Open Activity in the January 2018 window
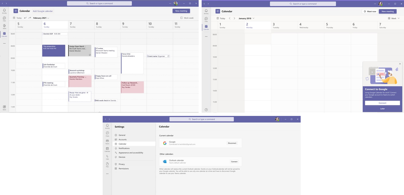Image resolution: width=404 pixels, height=195 pixels. click(x=206, y=12)
